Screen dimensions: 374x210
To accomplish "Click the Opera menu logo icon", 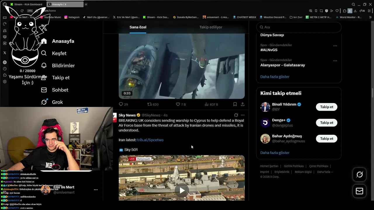I will 5,4.
